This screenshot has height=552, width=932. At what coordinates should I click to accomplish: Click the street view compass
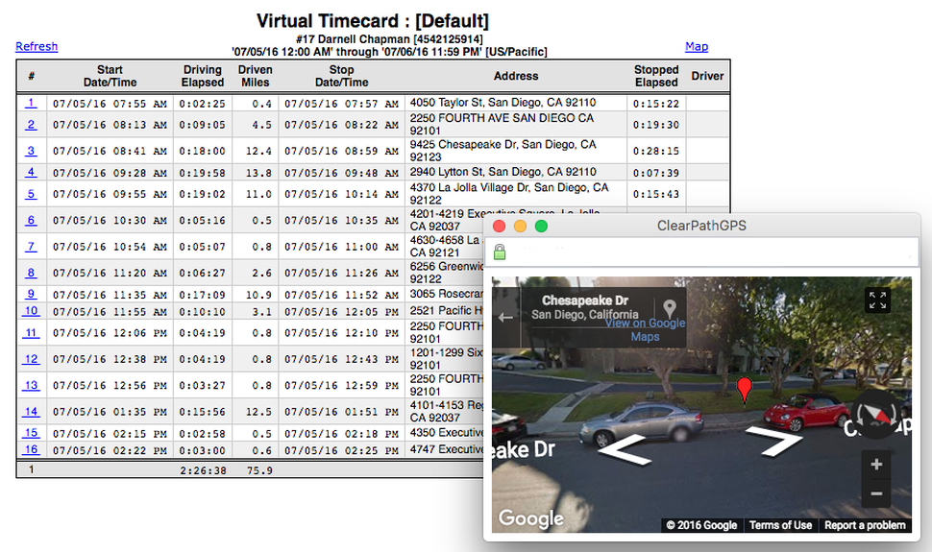[x=875, y=414]
